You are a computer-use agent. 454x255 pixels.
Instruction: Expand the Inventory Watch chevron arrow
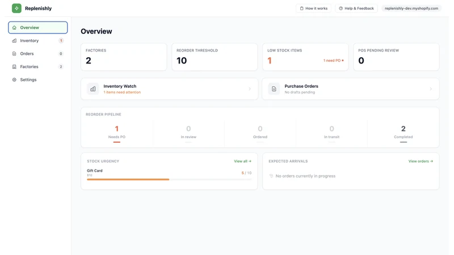pos(250,89)
